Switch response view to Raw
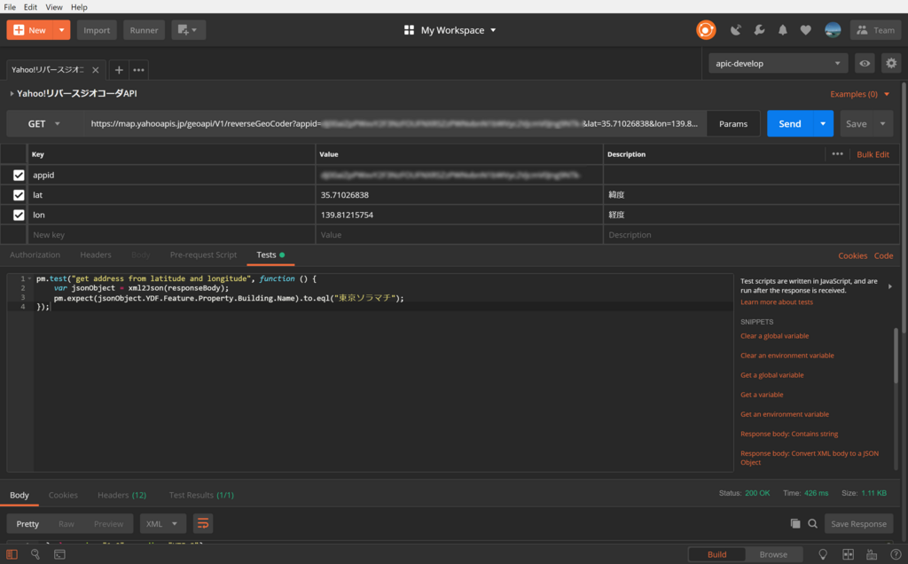 (66, 523)
